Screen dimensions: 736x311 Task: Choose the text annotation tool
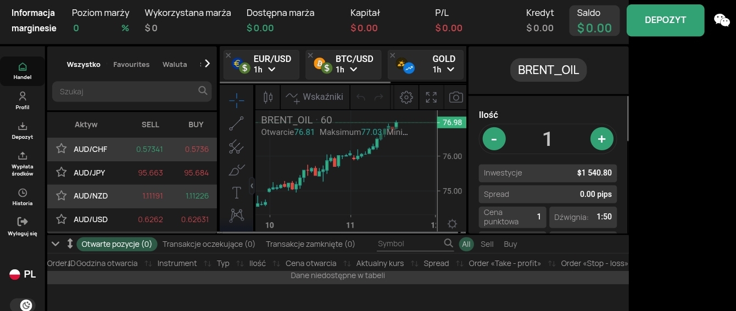[x=236, y=193]
